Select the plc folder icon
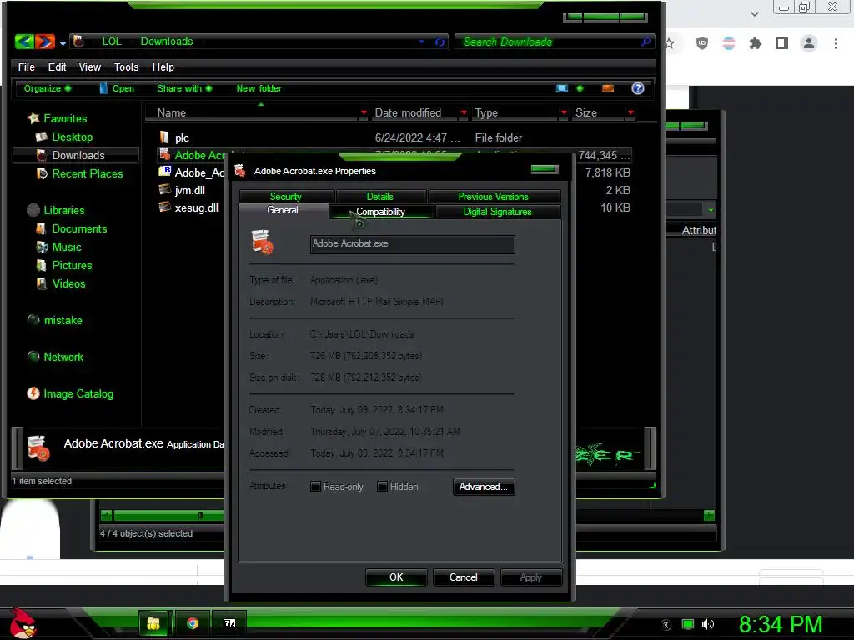The height and width of the screenshot is (640, 854). (x=164, y=137)
